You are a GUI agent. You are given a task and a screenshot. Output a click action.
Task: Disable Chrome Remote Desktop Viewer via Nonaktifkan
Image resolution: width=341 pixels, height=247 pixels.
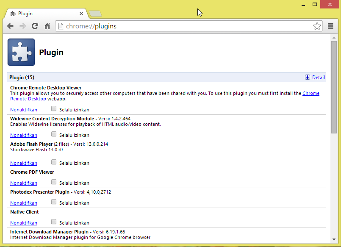tap(24, 110)
